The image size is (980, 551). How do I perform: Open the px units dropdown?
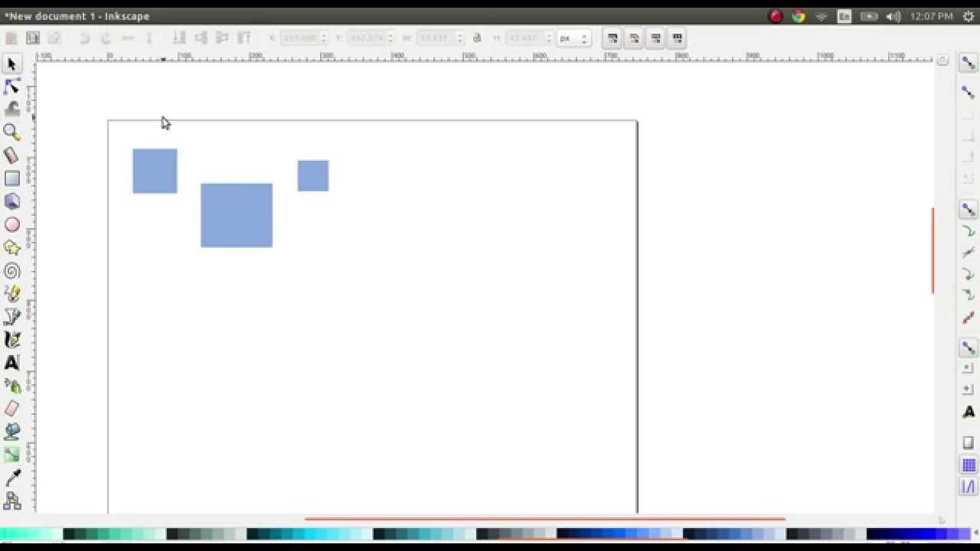[x=574, y=37]
